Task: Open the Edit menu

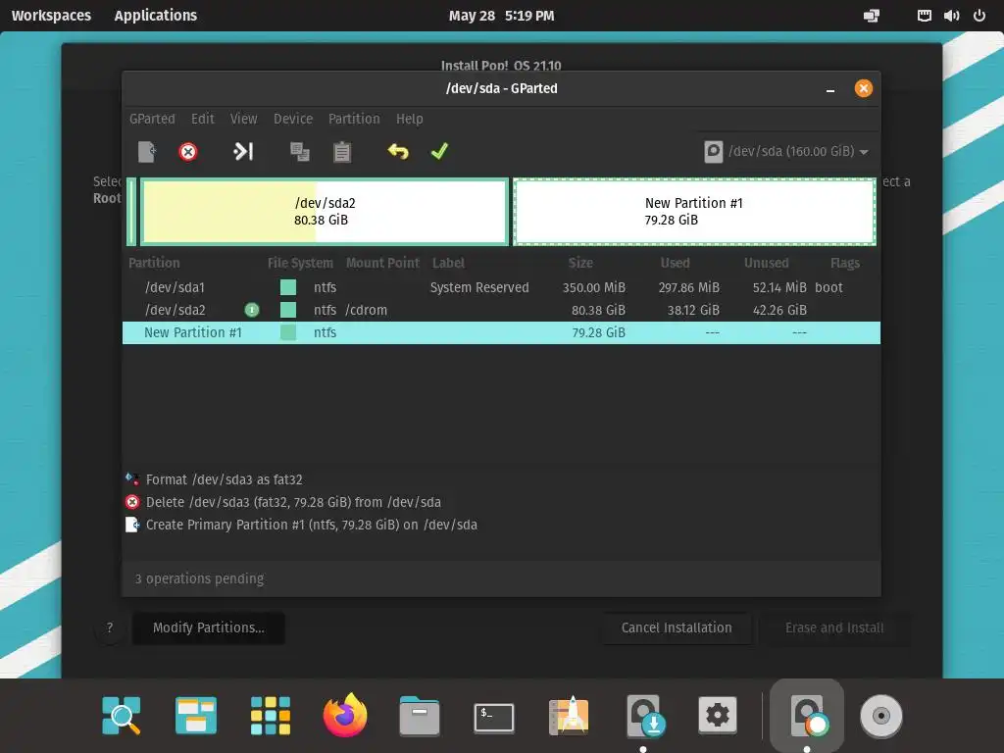Action: point(202,119)
